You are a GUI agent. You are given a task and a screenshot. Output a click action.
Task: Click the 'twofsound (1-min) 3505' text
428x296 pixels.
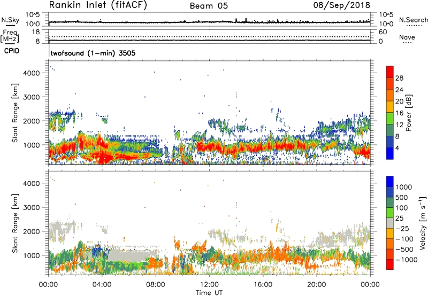93,53
